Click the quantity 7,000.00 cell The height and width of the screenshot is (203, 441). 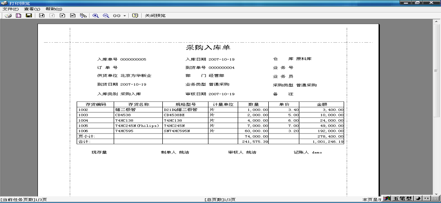click(253, 125)
